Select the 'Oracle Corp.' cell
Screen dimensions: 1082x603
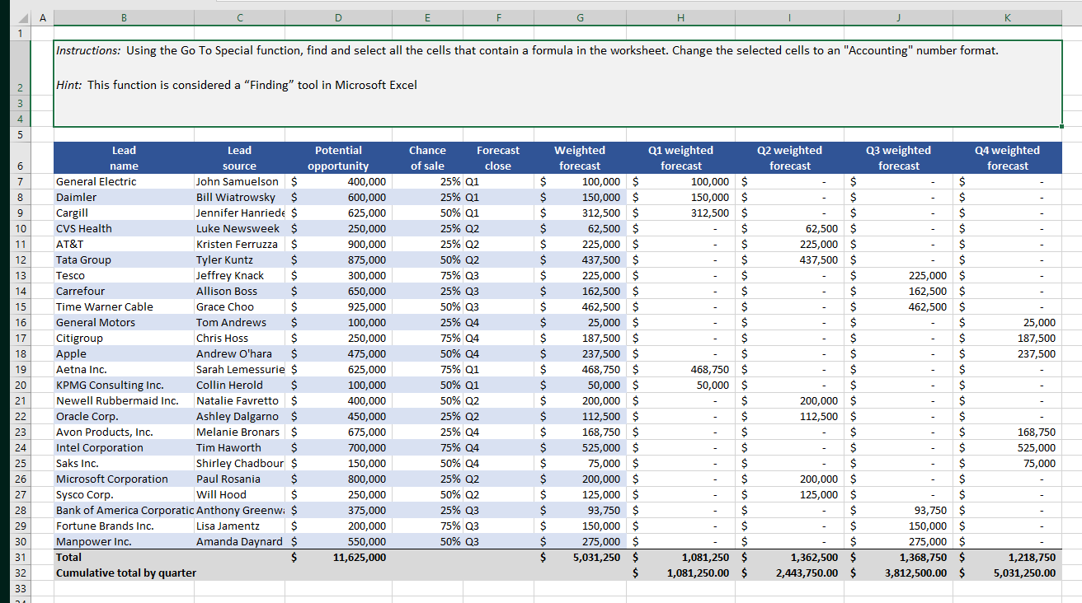pos(124,416)
